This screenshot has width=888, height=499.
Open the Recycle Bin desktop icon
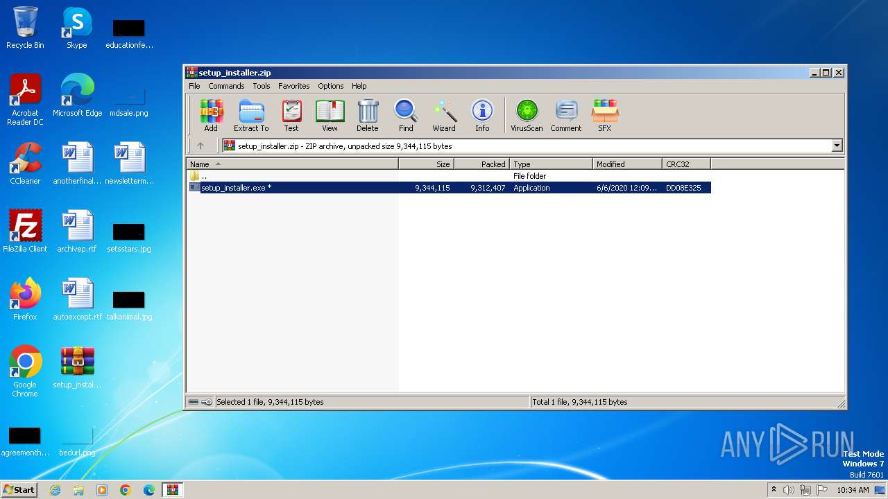[x=25, y=28]
